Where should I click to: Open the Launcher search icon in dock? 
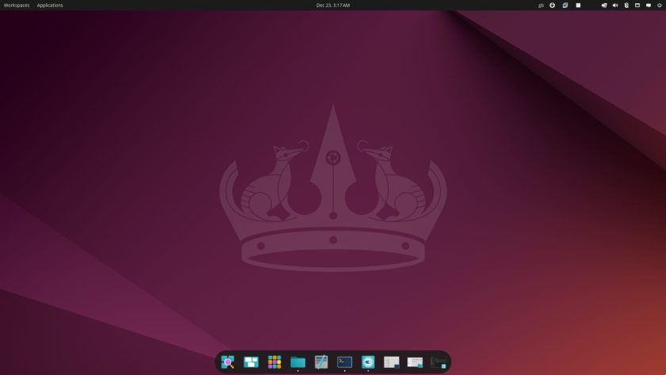tap(228, 362)
